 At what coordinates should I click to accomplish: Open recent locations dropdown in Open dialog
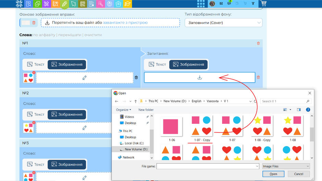pos(131,101)
